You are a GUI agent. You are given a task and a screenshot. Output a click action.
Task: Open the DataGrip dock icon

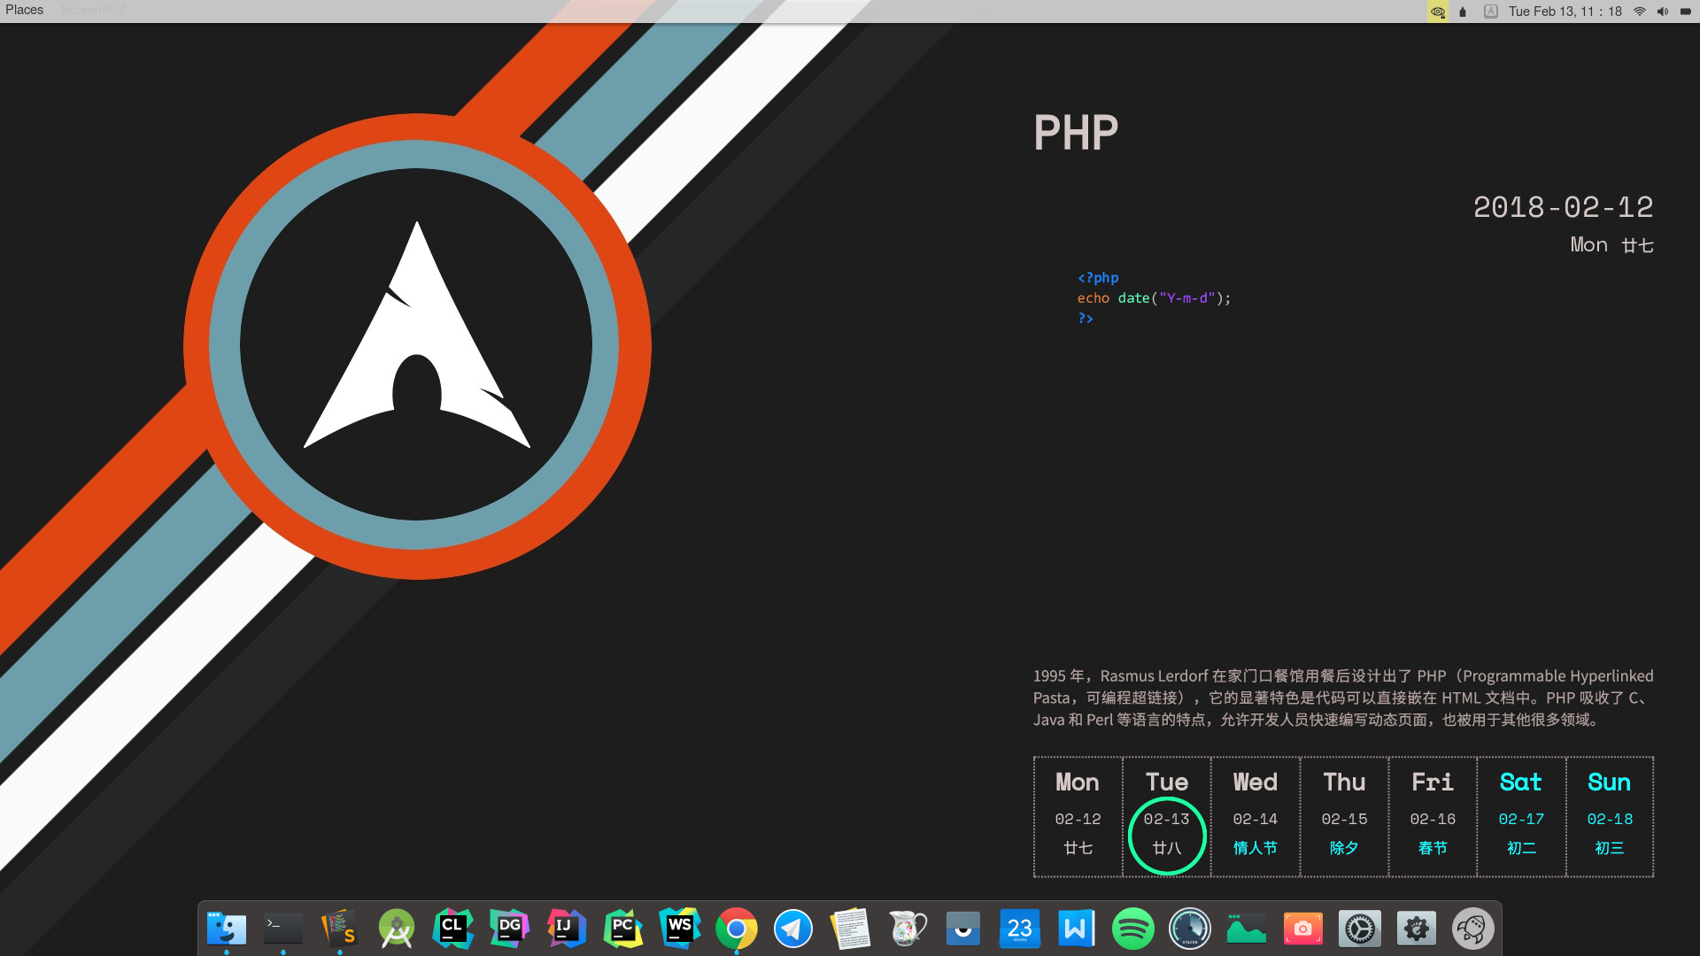[x=509, y=929]
